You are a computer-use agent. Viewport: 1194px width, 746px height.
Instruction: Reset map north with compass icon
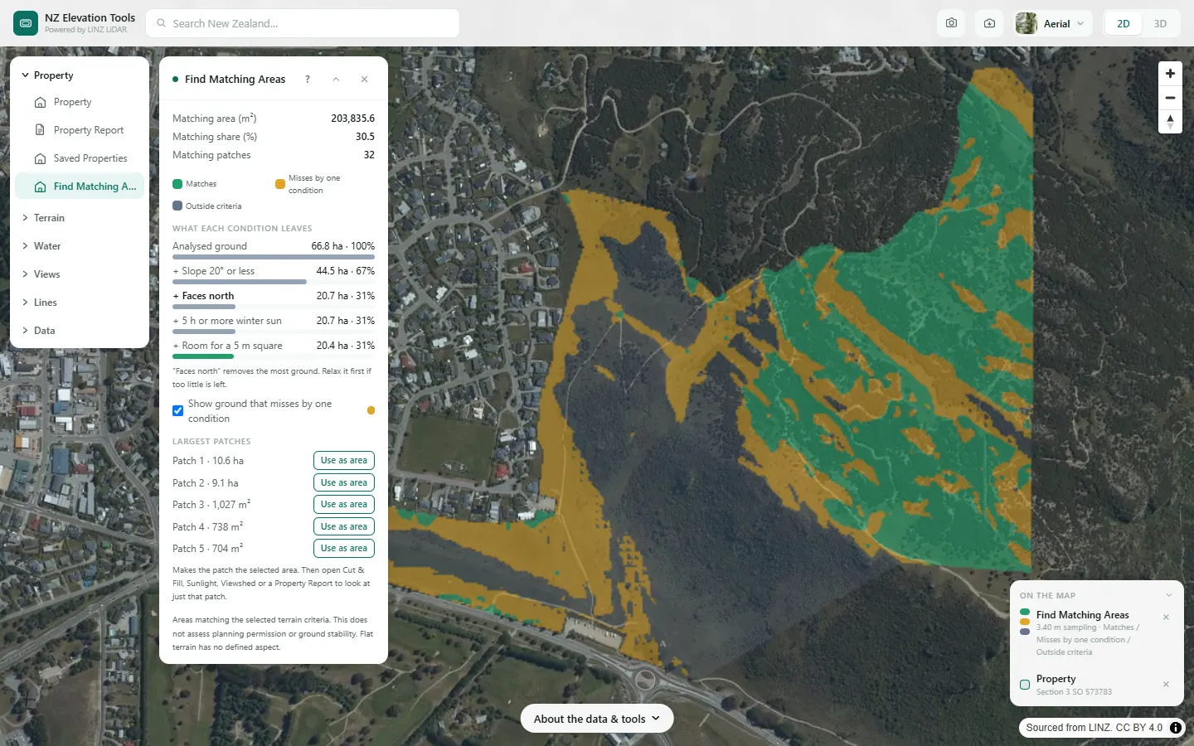click(1170, 121)
